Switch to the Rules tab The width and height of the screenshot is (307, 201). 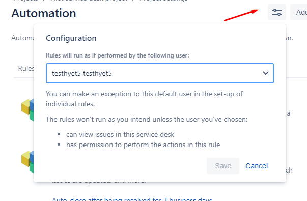point(26,68)
